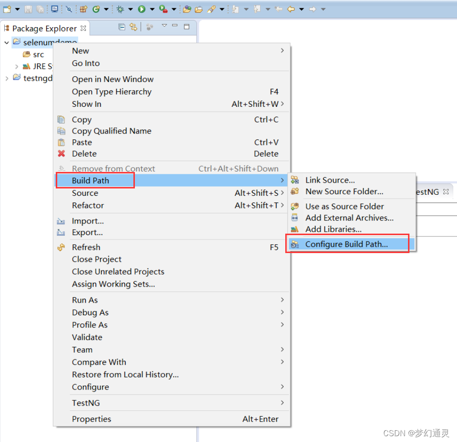This screenshot has width=457, height=442.
Task: Expand the JRE System Library node
Action: [16, 67]
